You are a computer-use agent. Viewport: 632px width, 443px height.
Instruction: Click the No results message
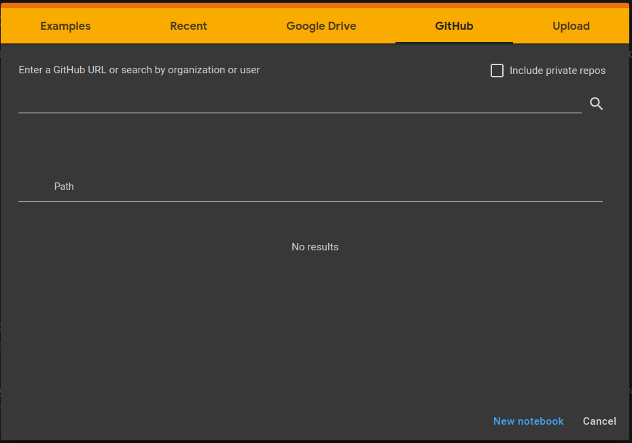point(315,247)
